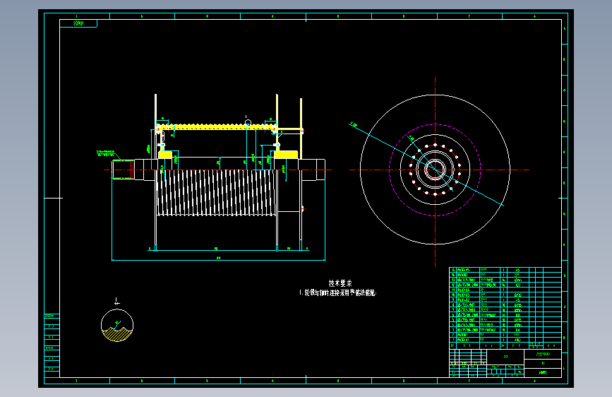Click the red shaft end on the left
Viewport: 612px width, 397px height.
pyautogui.click(x=123, y=170)
